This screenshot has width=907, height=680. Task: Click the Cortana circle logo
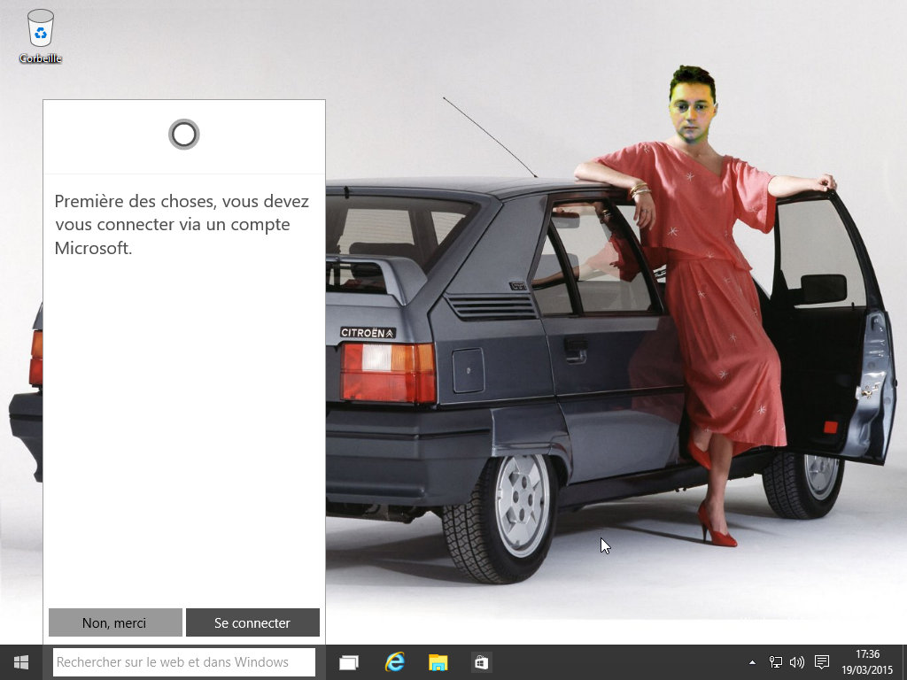(184, 135)
